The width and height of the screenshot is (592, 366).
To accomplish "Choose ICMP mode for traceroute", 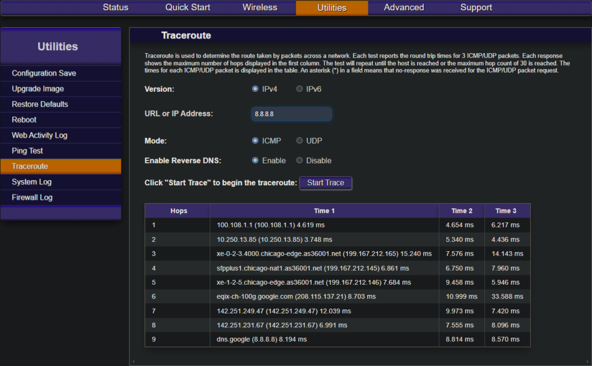I will click(255, 141).
